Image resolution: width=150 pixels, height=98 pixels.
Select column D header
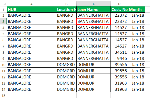[x=119, y=4]
